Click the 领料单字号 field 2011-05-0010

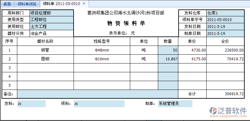pos(225,19)
